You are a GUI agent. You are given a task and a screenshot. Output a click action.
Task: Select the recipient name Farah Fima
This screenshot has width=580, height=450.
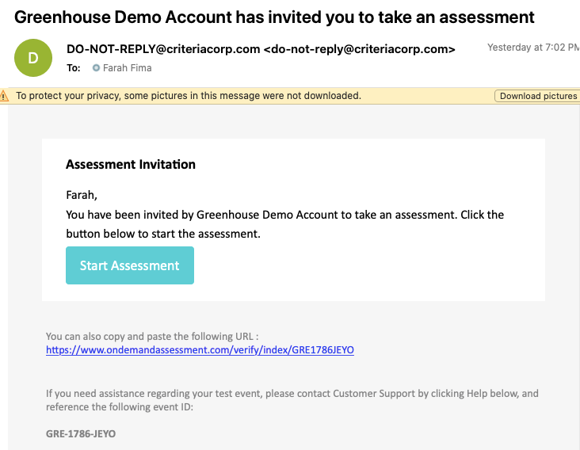point(128,68)
